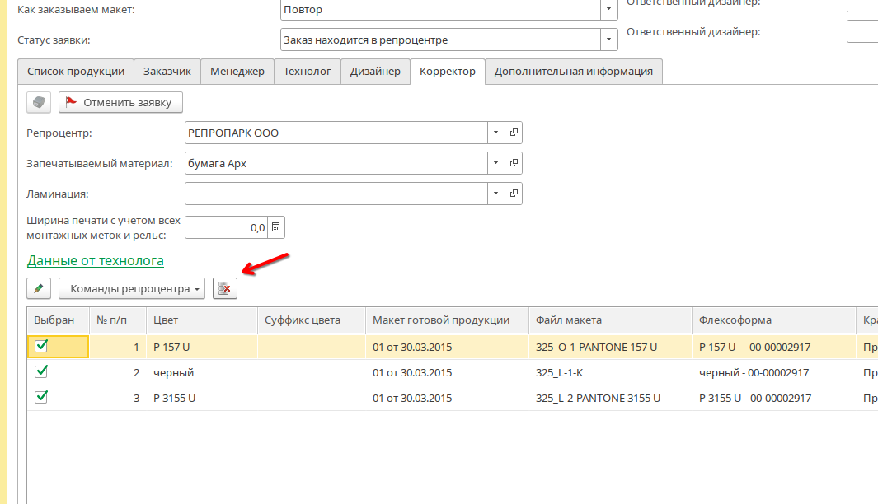Expand the Запечатываемый материал dropdown
878x504 pixels.
(x=495, y=163)
